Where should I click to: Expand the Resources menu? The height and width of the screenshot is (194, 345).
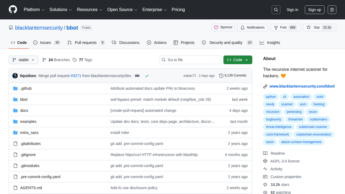point(89,10)
